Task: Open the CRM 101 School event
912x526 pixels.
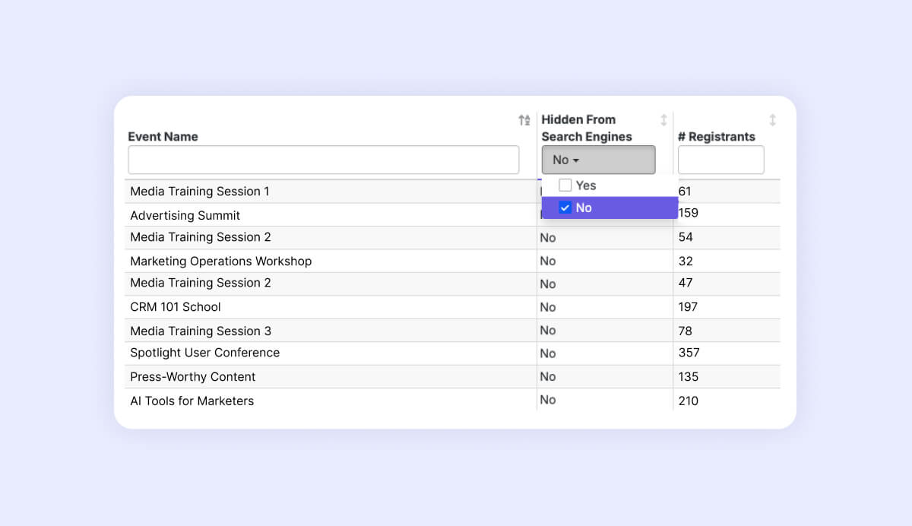Action: coord(175,307)
